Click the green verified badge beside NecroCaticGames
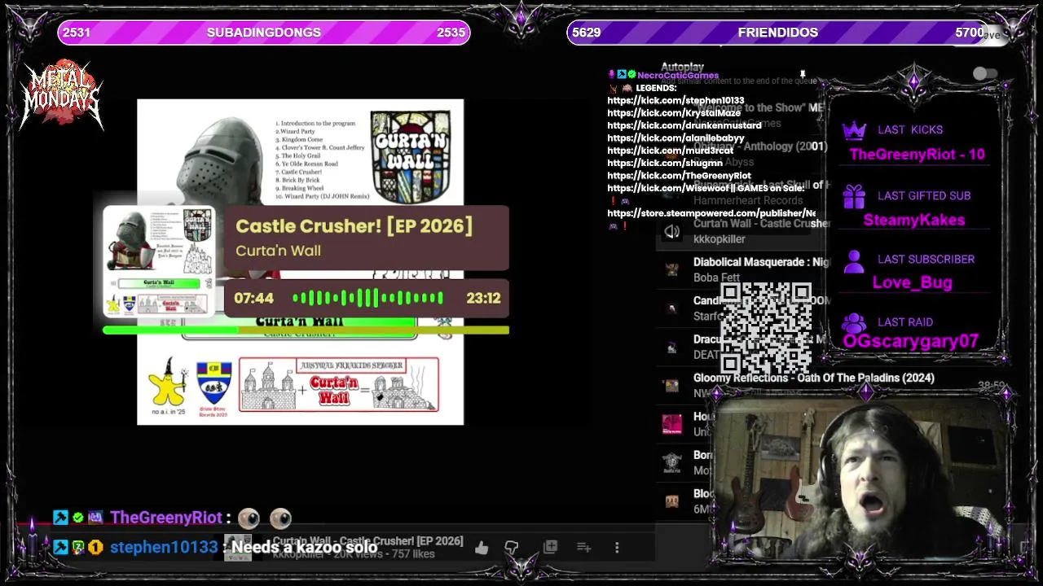This screenshot has width=1043, height=586. (x=632, y=75)
